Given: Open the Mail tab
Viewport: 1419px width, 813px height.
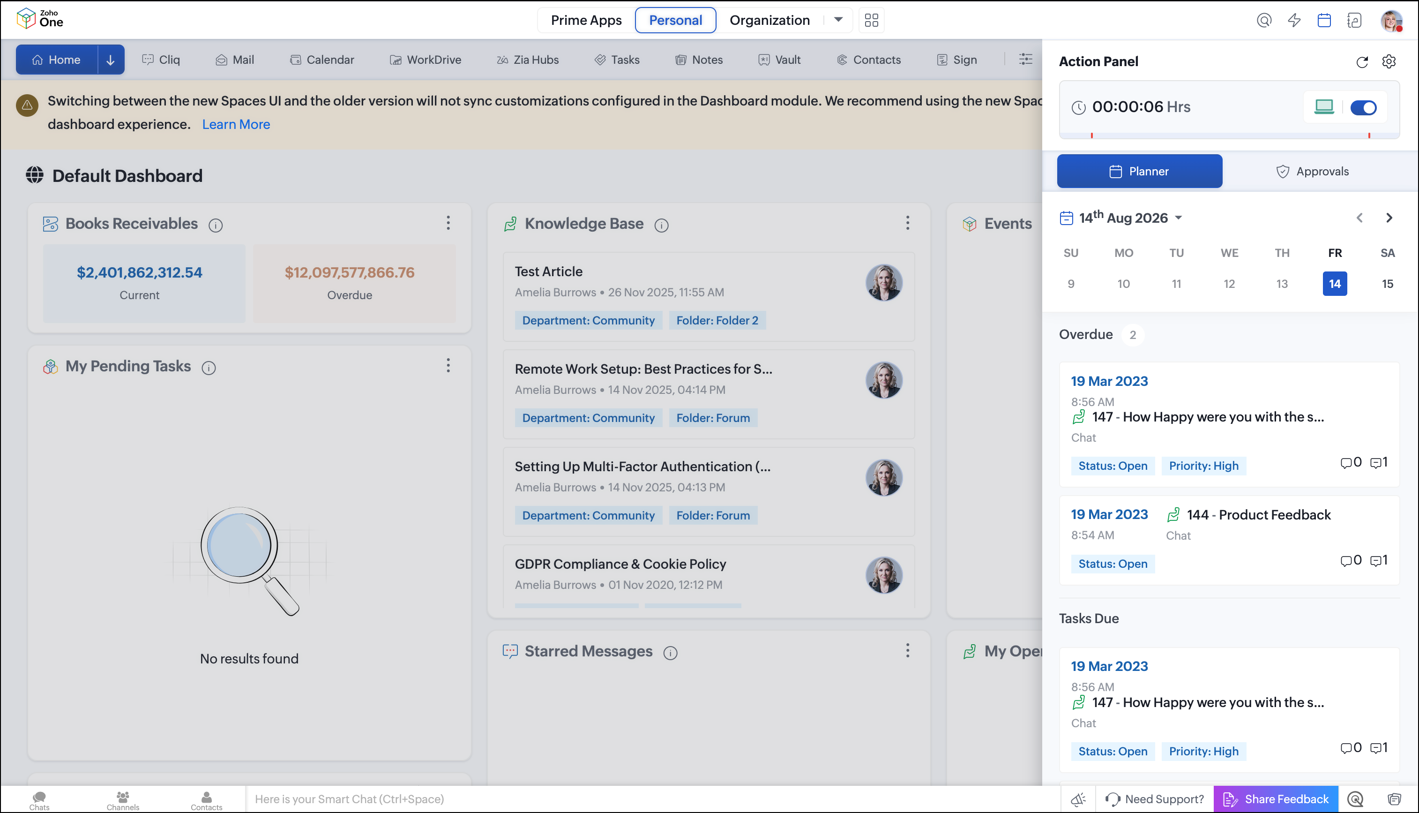Looking at the screenshot, I should click(235, 60).
